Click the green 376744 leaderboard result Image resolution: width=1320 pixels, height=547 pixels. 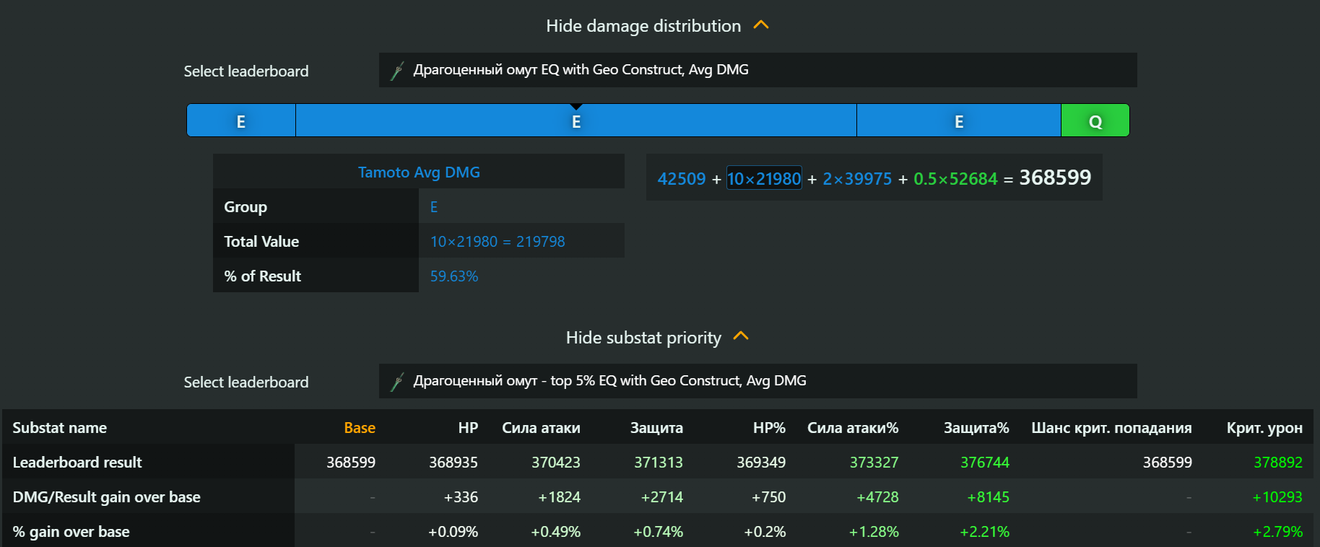[985, 463]
